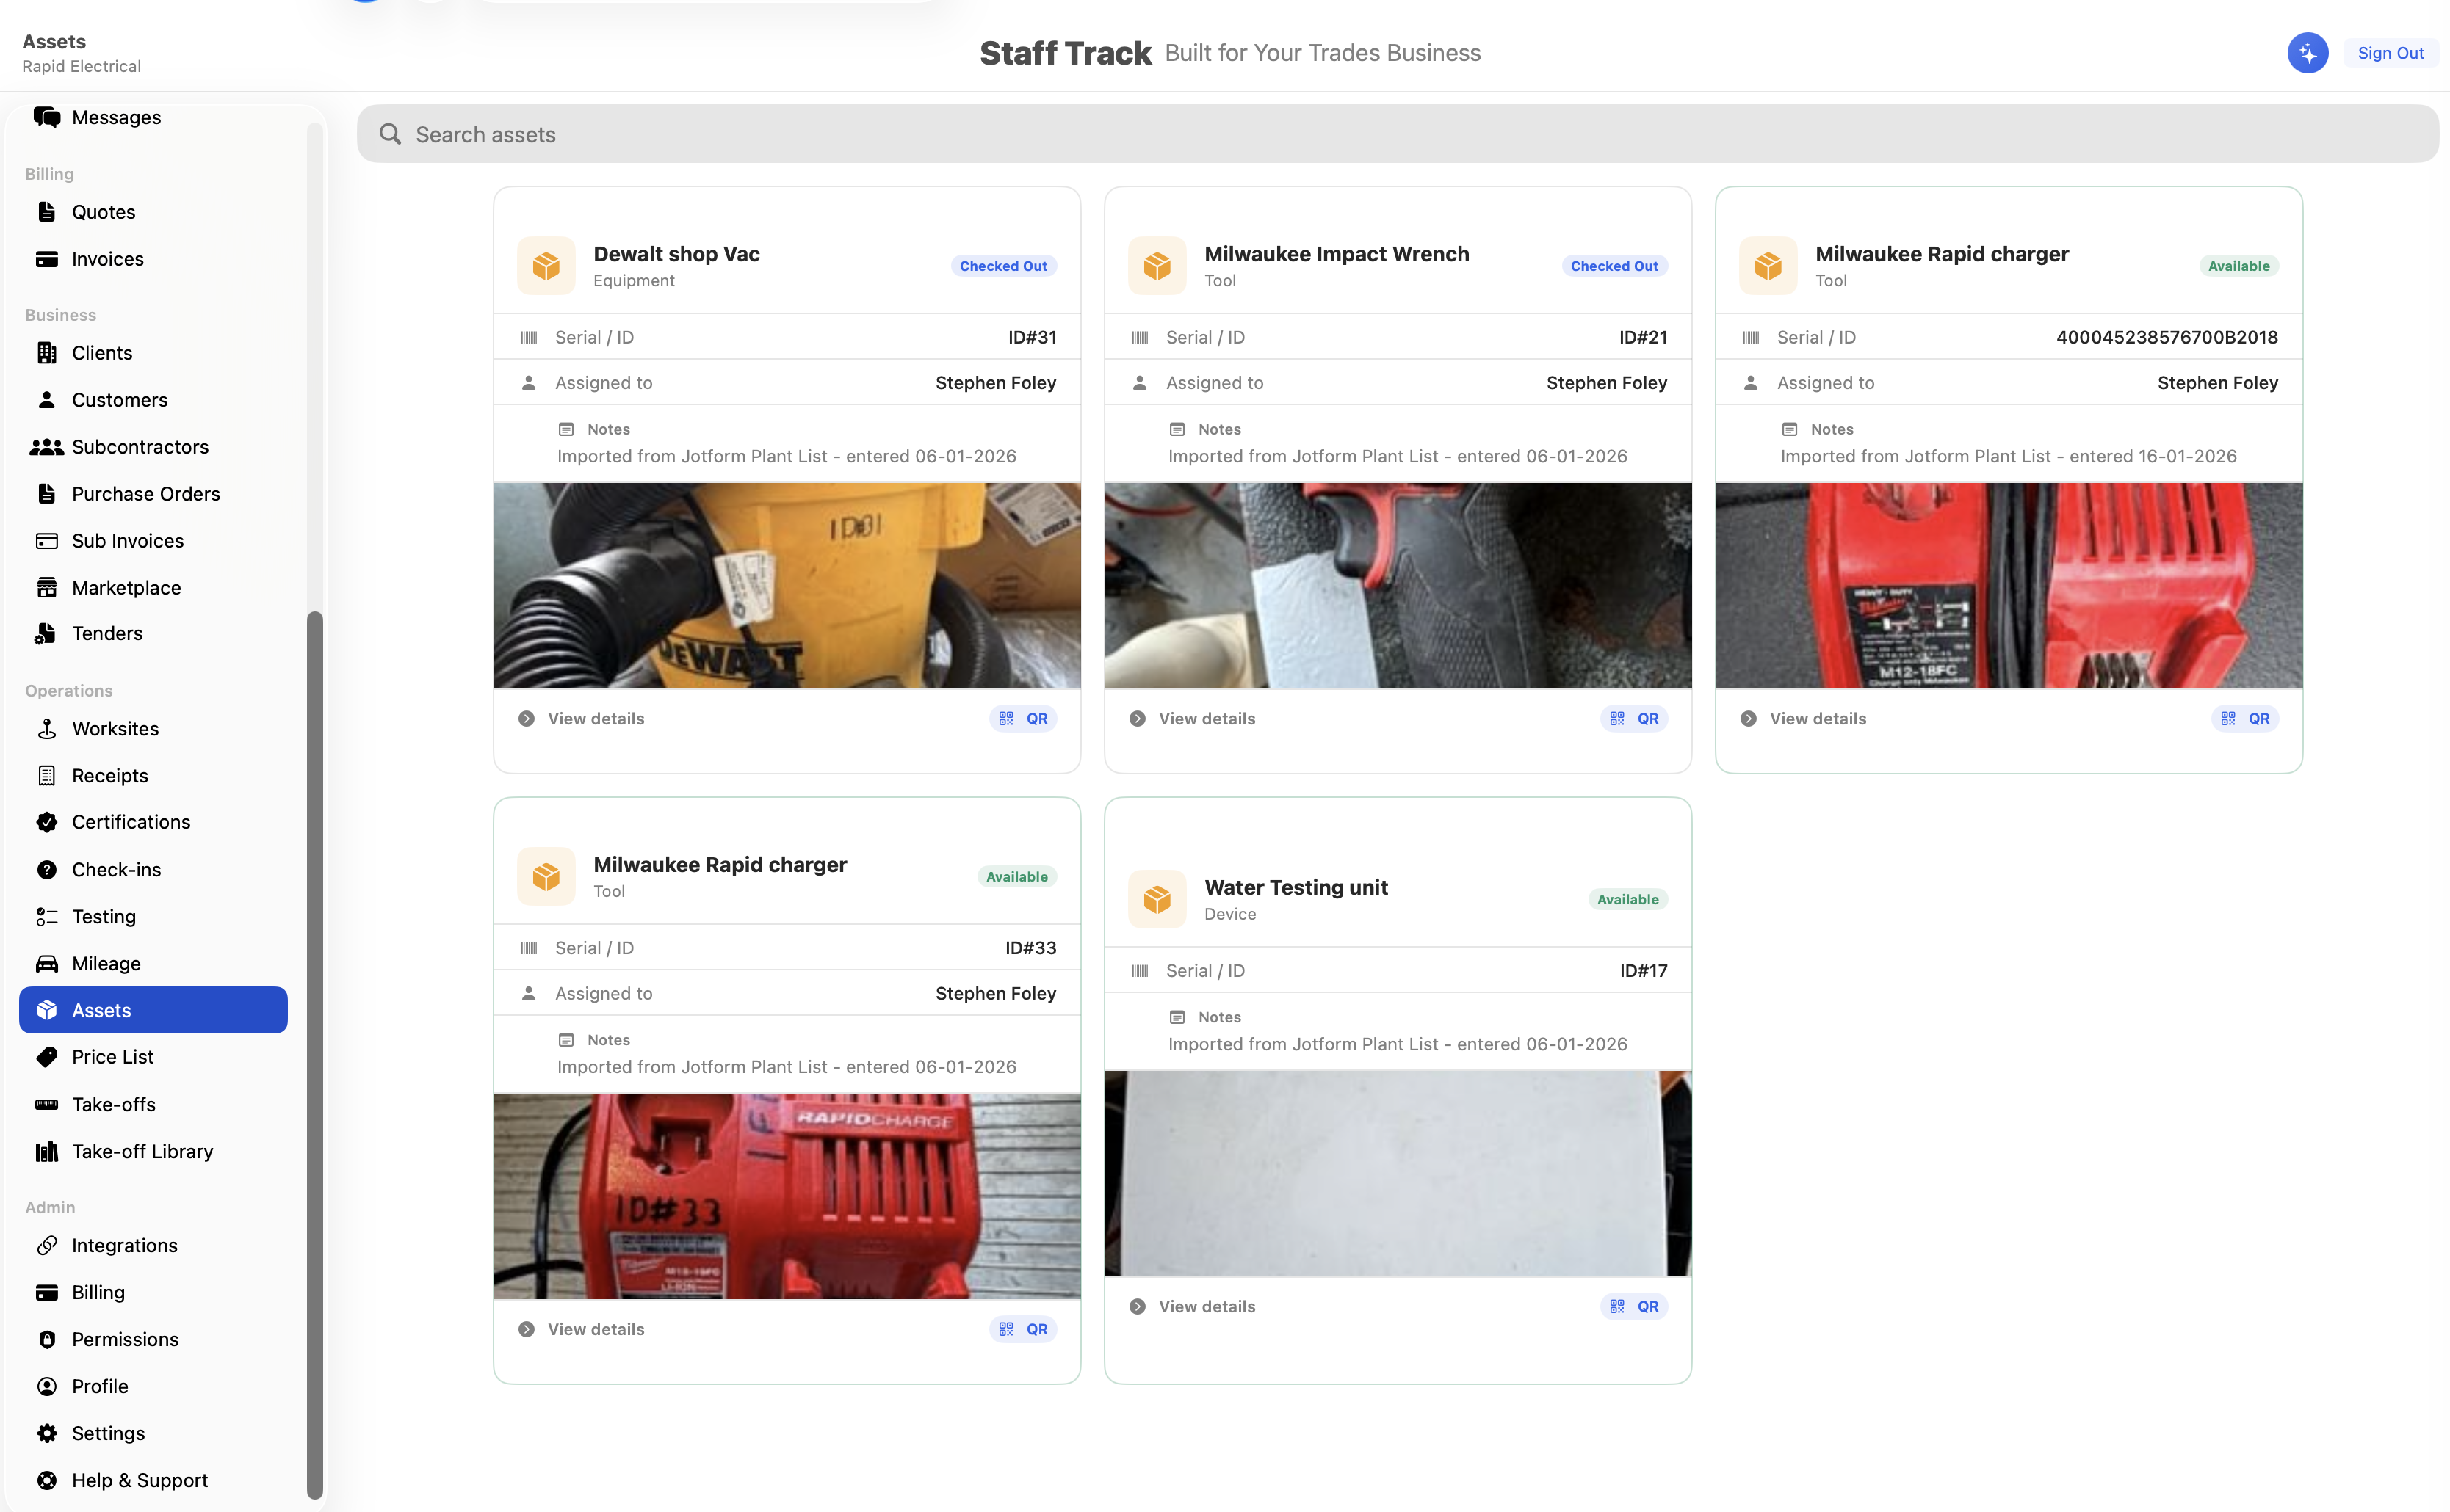The width and height of the screenshot is (2450, 1512).
Task: Click the Milwaukee Impact Wrench title
Action: pos(1337,254)
